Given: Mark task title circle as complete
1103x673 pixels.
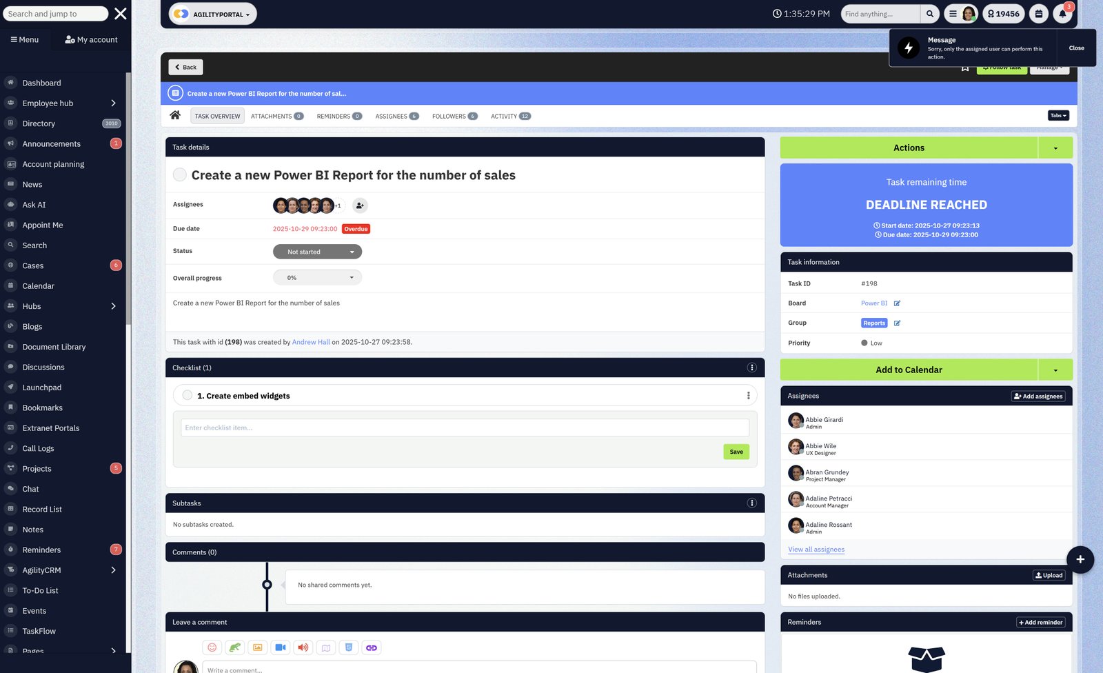Looking at the screenshot, I should click(180, 175).
